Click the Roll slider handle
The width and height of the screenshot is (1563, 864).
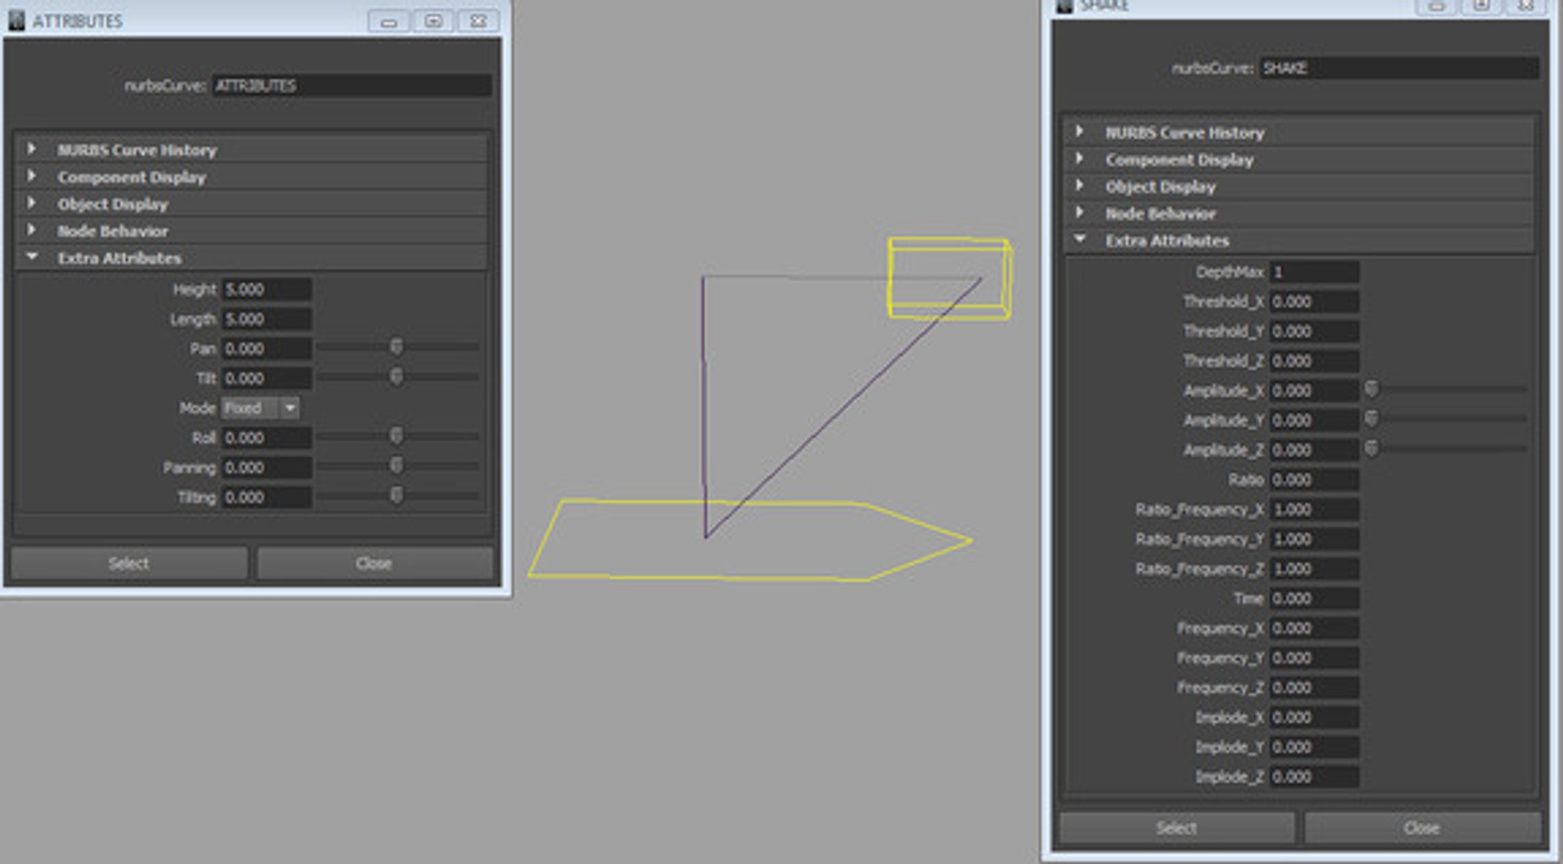396,436
